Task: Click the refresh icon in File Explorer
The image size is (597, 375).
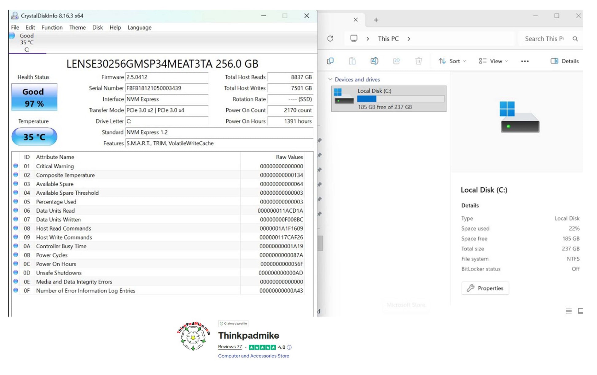Action: coord(330,39)
